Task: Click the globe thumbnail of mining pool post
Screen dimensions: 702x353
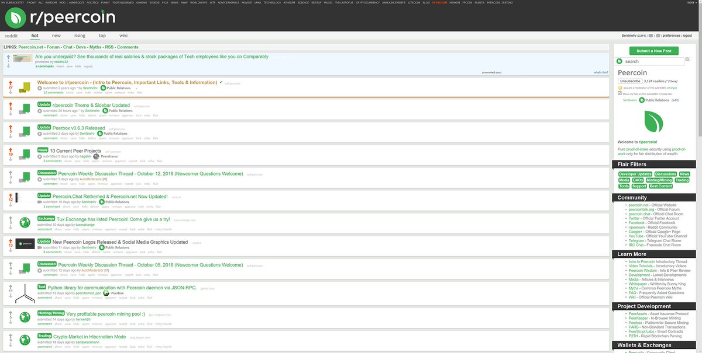Action: 25,317
